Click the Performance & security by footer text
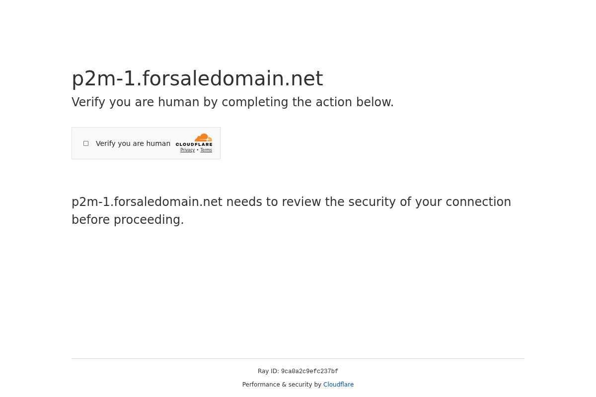The height and width of the screenshot is (397, 596). point(283,385)
